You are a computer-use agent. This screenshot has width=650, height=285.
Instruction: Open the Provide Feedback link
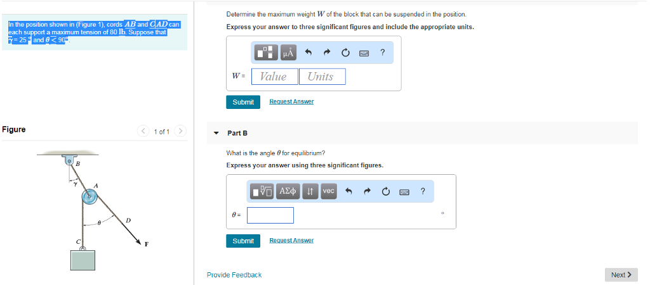coord(234,275)
